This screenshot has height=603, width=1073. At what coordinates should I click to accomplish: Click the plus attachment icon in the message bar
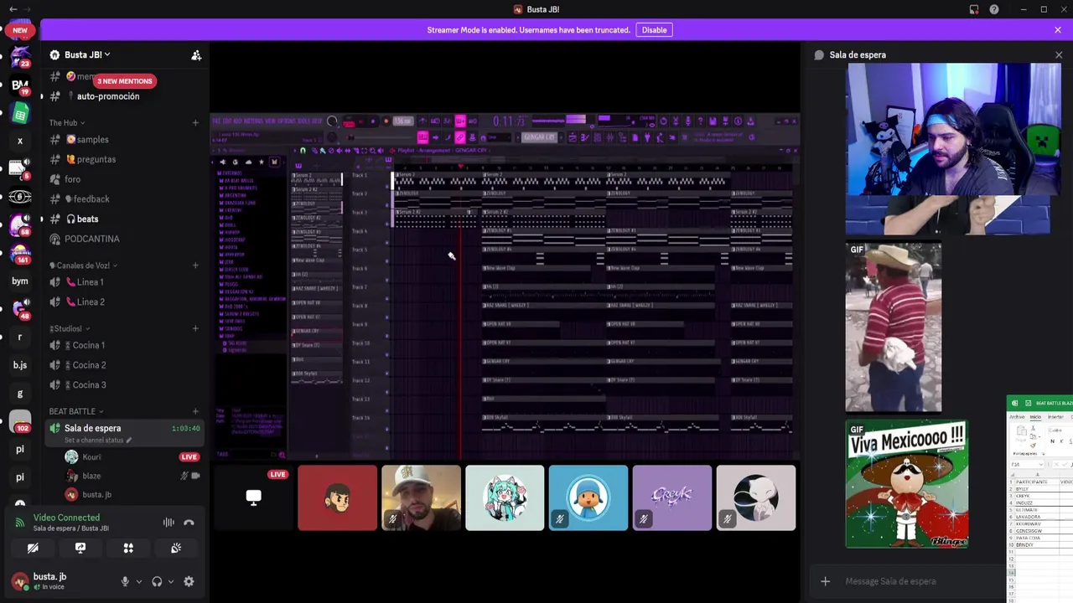click(x=825, y=581)
